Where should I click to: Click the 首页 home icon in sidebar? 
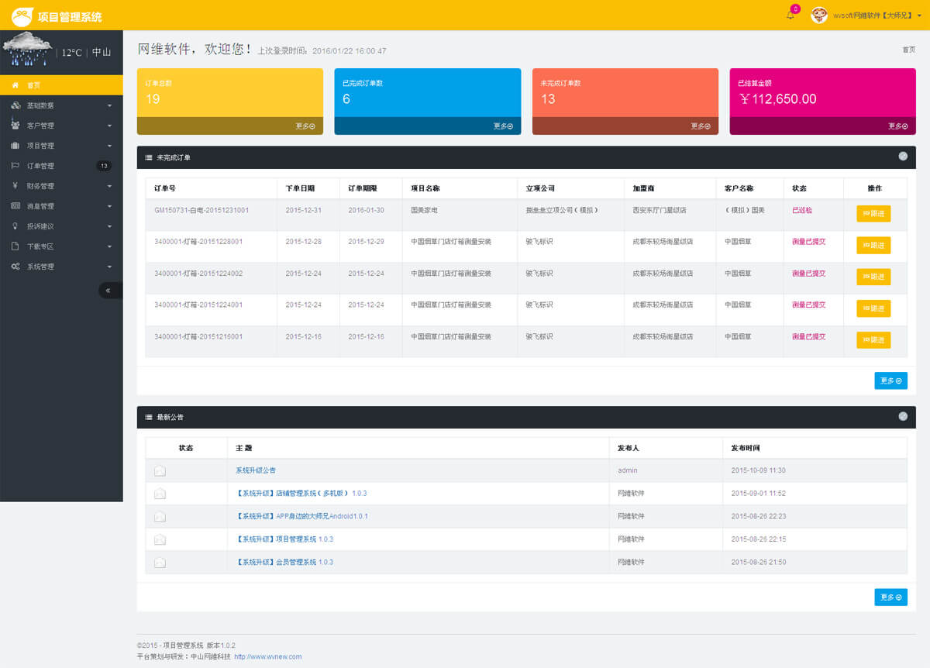[15, 85]
